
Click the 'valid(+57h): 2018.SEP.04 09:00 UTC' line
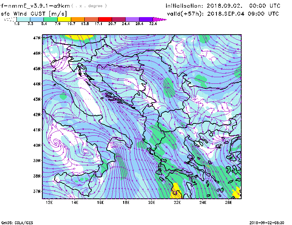pos(223,14)
